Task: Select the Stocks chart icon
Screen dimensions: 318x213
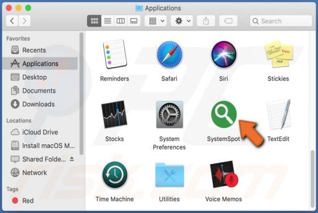Action: coord(114,114)
